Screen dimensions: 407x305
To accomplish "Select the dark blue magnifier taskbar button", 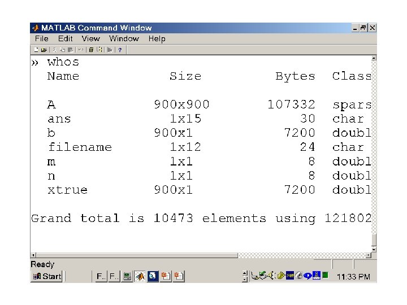I will pos(153,276).
